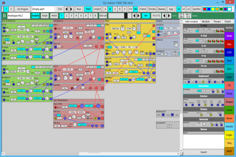
Task: Select zoom level z3
Action: click(188, 9)
